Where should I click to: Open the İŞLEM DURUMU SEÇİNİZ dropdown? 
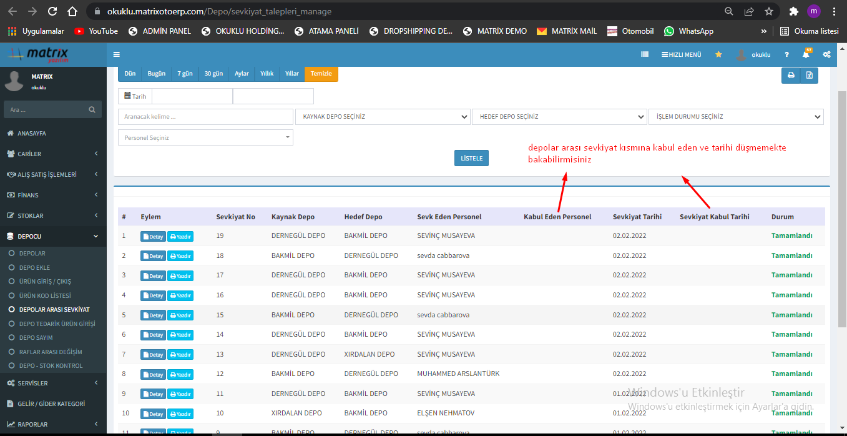[x=736, y=117]
